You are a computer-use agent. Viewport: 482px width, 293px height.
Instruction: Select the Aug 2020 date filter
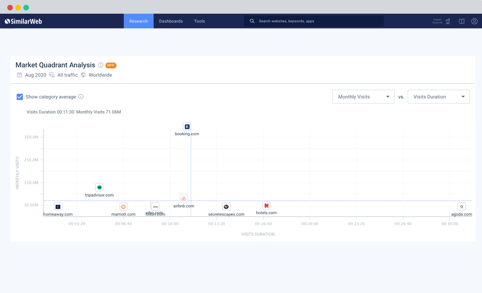tap(36, 75)
